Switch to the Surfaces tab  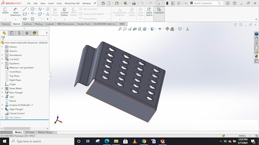coord(27,24)
